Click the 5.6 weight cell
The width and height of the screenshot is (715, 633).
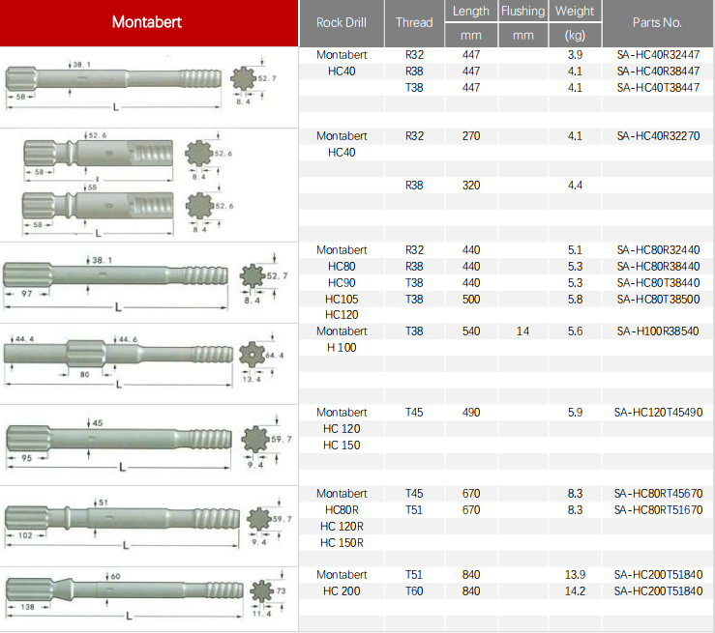(x=575, y=331)
